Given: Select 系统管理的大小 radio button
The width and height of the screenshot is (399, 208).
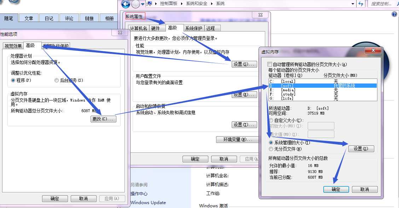Looking at the screenshot, I should click(x=271, y=143).
